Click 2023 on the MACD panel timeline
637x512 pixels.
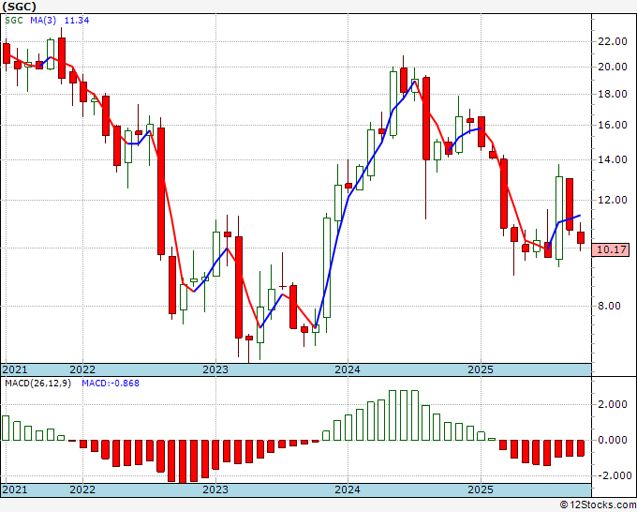click(215, 489)
